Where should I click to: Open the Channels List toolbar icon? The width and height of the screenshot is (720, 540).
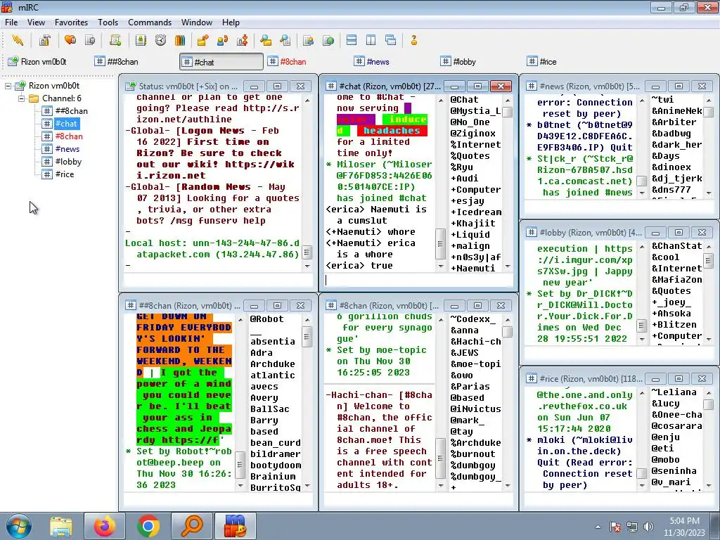[x=90, y=40]
